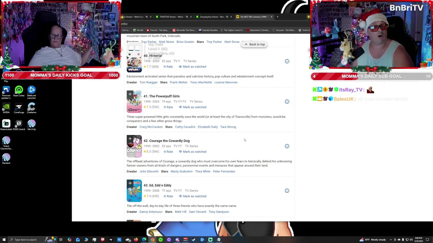
Task: Open The Powerpuff Girls title link
Action: click(162, 96)
